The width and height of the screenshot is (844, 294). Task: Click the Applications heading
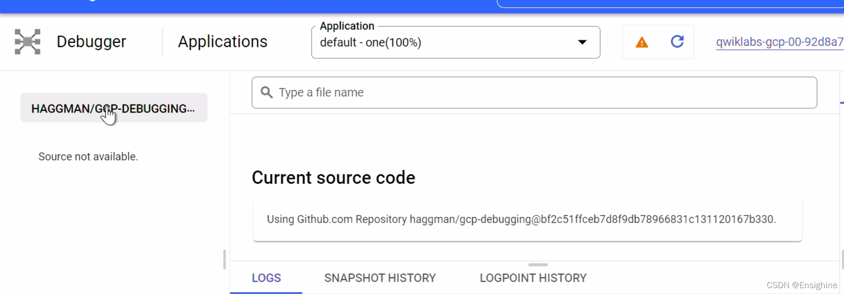point(223,42)
